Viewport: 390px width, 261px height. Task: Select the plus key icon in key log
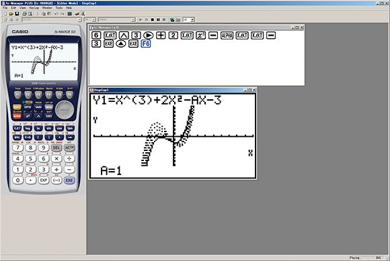pyautogui.click(x=161, y=36)
